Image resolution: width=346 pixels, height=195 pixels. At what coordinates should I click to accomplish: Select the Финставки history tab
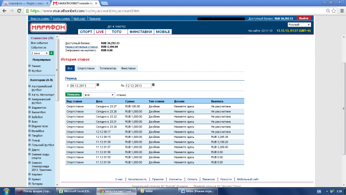pyautogui.click(x=128, y=68)
